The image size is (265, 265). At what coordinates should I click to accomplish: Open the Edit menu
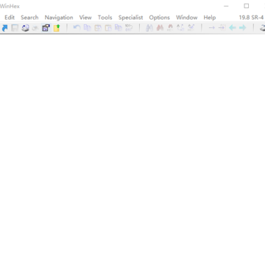tap(10, 18)
